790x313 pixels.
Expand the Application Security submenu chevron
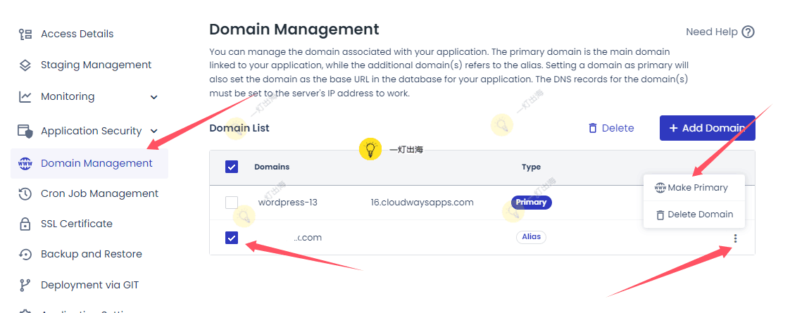pyautogui.click(x=154, y=132)
